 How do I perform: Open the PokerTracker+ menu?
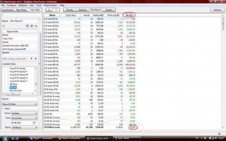(x=50, y=5)
